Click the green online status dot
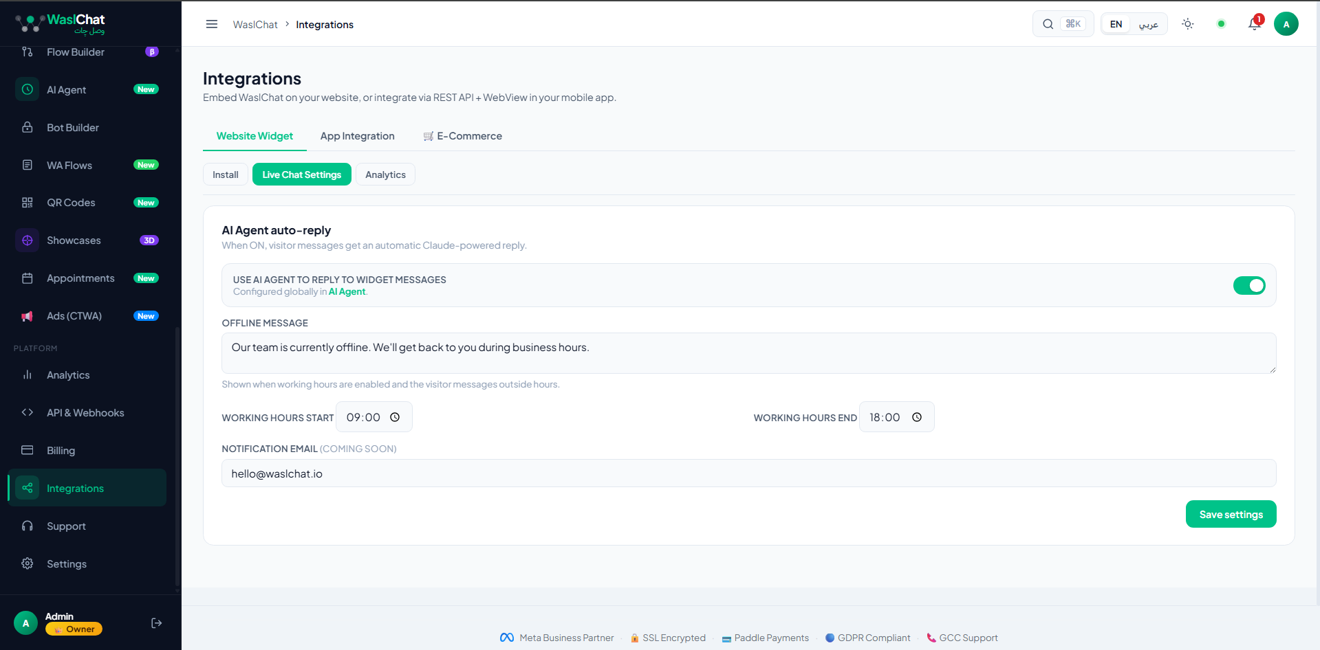Screen dimensions: 1320x650 [1221, 24]
